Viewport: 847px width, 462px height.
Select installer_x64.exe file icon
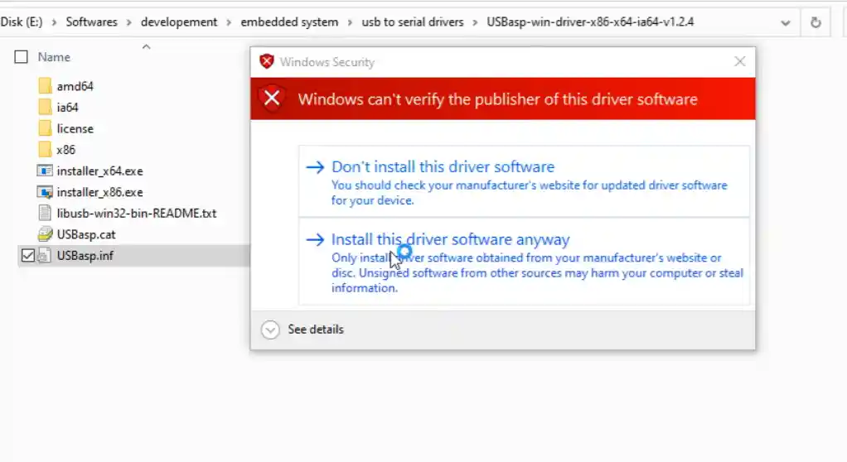[x=45, y=171]
